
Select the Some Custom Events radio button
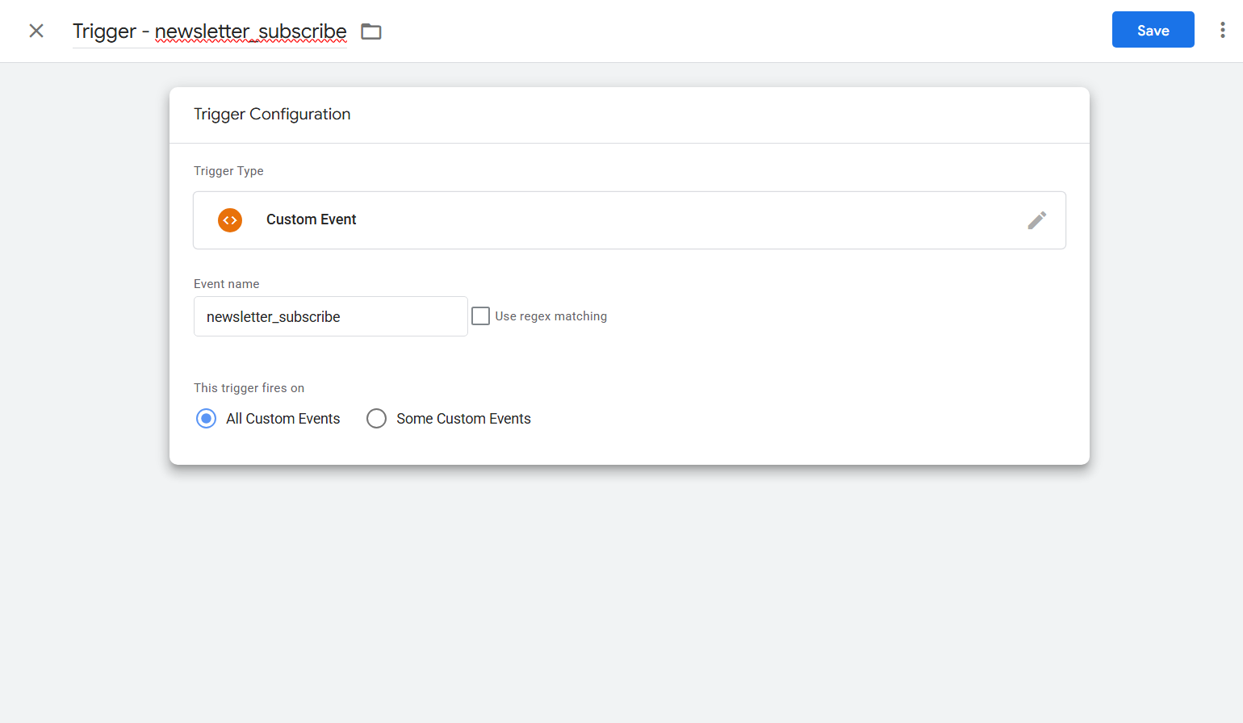(376, 418)
